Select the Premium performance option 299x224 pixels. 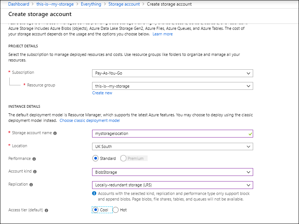(123, 158)
